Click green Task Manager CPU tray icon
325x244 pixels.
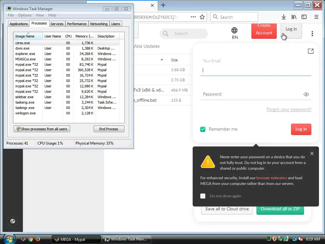pos(269,239)
